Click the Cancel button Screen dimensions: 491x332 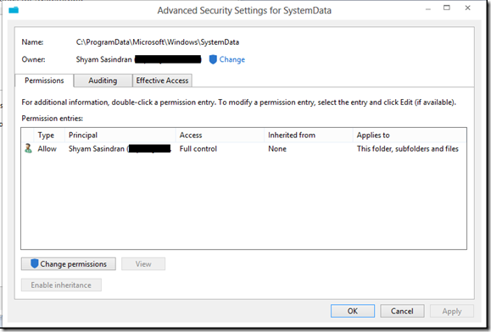402,311
